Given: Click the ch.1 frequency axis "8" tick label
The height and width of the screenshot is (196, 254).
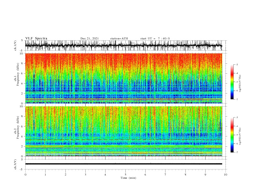Looking at the screenshot, I should (22, 63).
